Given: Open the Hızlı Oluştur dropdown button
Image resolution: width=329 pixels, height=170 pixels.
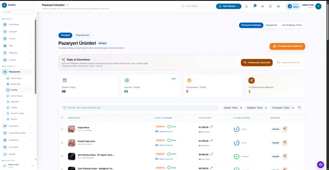Looking at the screenshot, I should 229,6.
